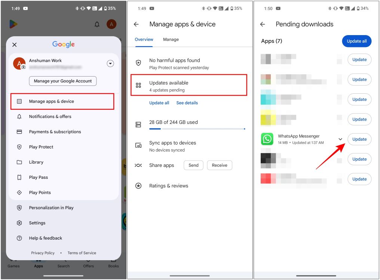Click the Update all link
Image resolution: width=380 pixels, height=280 pixels.
click(x=159, y=103)
